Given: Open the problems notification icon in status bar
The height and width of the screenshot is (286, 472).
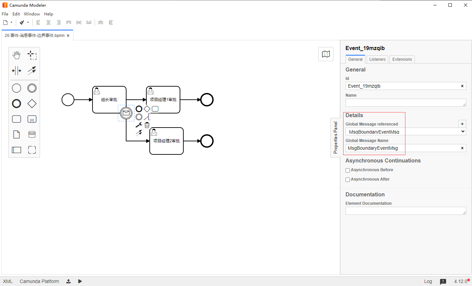Looking at the screenshot, I should (x=443, y=282).
